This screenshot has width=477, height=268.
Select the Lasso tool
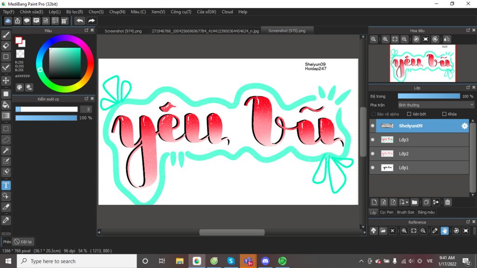pyautogui.click(x=6, y=140)
